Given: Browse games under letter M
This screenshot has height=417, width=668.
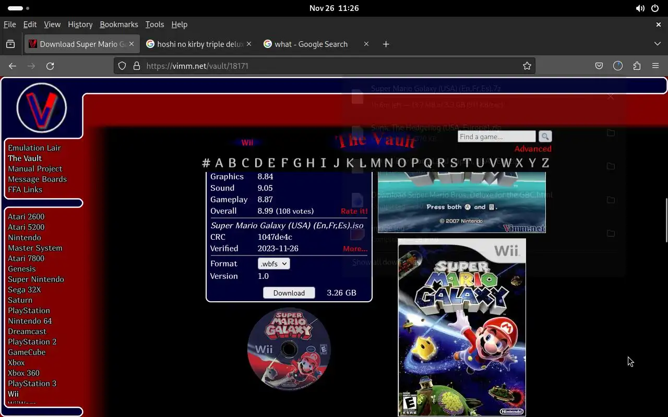Looking at the screenshot, I should pyautogui.click(x=375, y=163).
